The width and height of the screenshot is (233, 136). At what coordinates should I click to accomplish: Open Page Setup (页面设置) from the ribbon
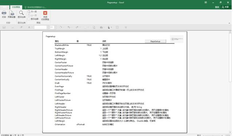click(12, 14)
